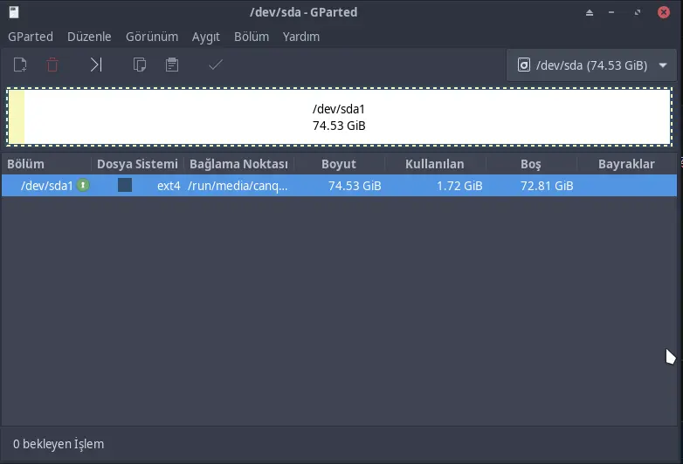Click the Resize/Move partition toolbar icon
The image size is (683, 464).
coord(96,65)
